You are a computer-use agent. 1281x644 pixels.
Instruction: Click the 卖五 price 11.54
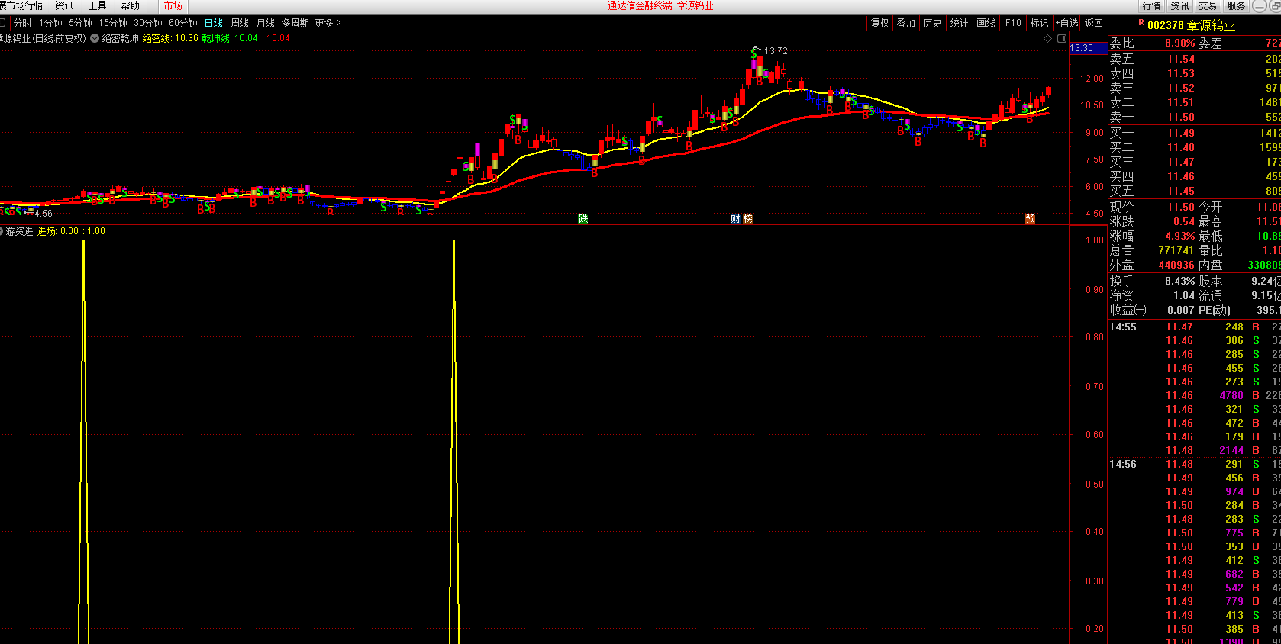click(x=1181, y=59)
